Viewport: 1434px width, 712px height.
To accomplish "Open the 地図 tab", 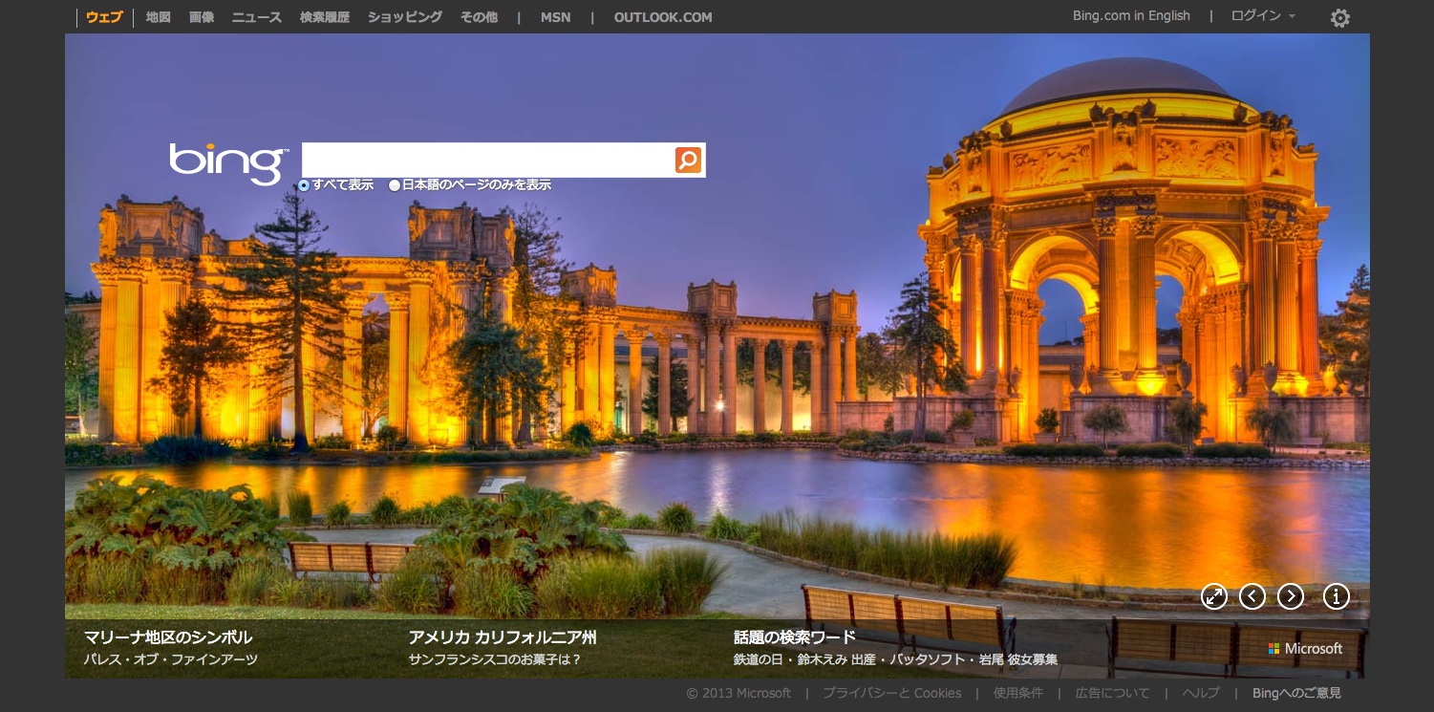I will (158, 17).
